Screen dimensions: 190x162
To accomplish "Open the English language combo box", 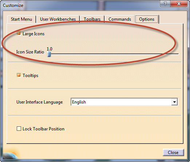I will click(x=124, y=102).
